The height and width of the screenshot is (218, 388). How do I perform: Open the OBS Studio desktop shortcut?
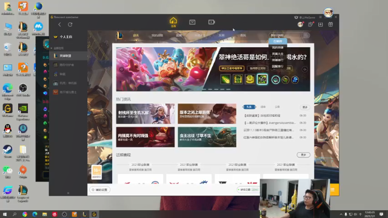pyautogui.click(x=23, y=90)
